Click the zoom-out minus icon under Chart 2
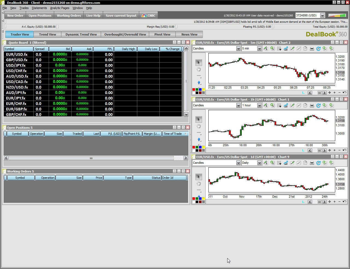This screenshot has width=350, height=269. pos(339,93)
